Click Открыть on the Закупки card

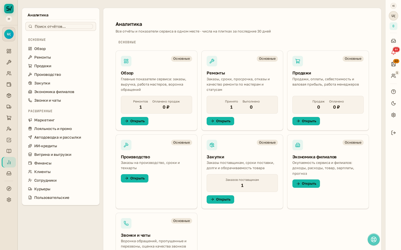click(220, 199)
